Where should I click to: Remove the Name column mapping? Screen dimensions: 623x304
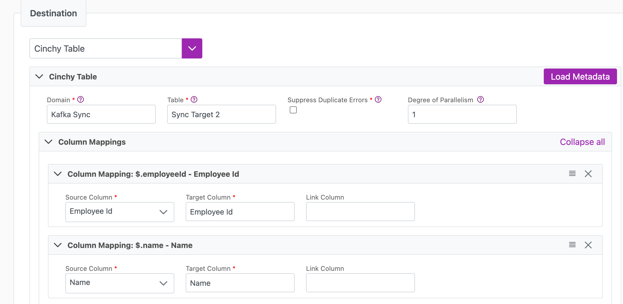(588, 245)
